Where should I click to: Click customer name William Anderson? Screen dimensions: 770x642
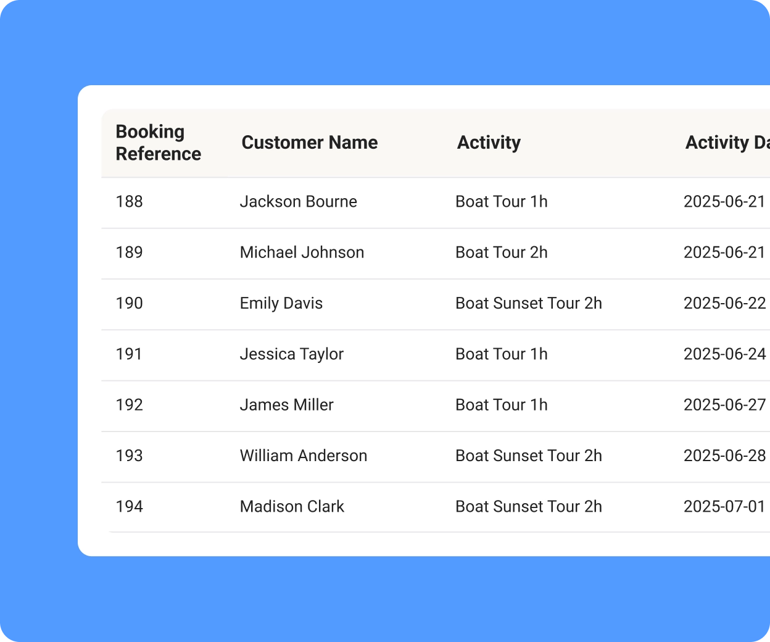coord(304,456)
